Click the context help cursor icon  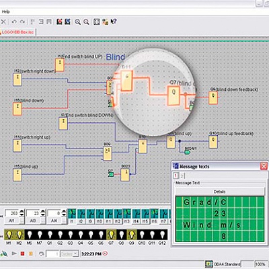click(x=114, y=22)
